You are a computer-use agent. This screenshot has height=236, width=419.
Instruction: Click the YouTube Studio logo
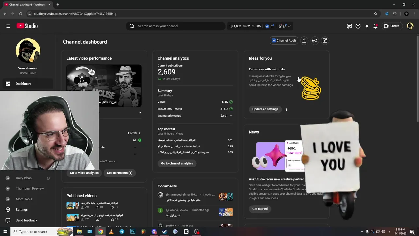[x=27, y=26]
